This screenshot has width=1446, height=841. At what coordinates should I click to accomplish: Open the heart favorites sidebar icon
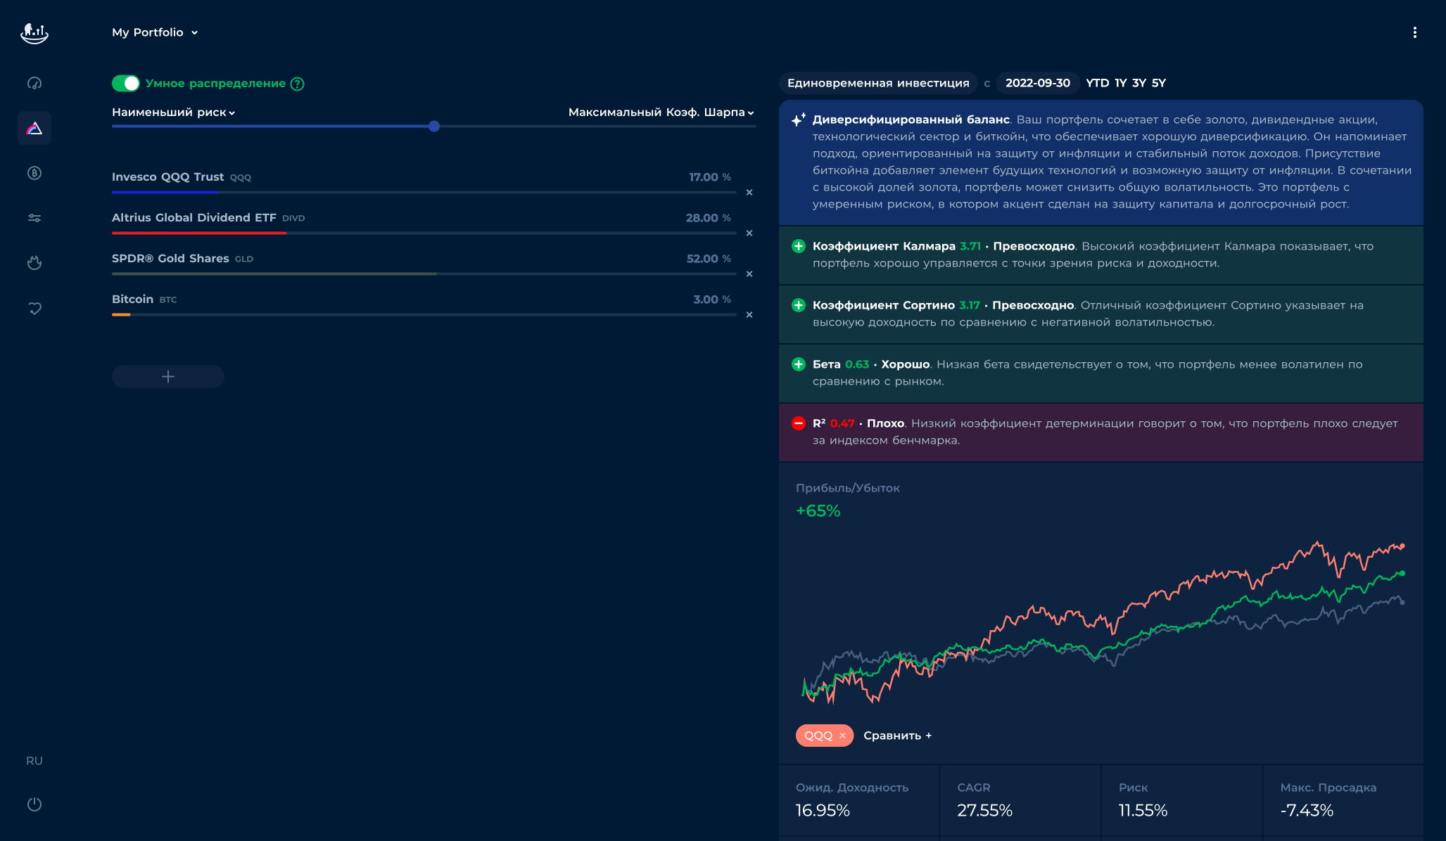tap(34, 308)
